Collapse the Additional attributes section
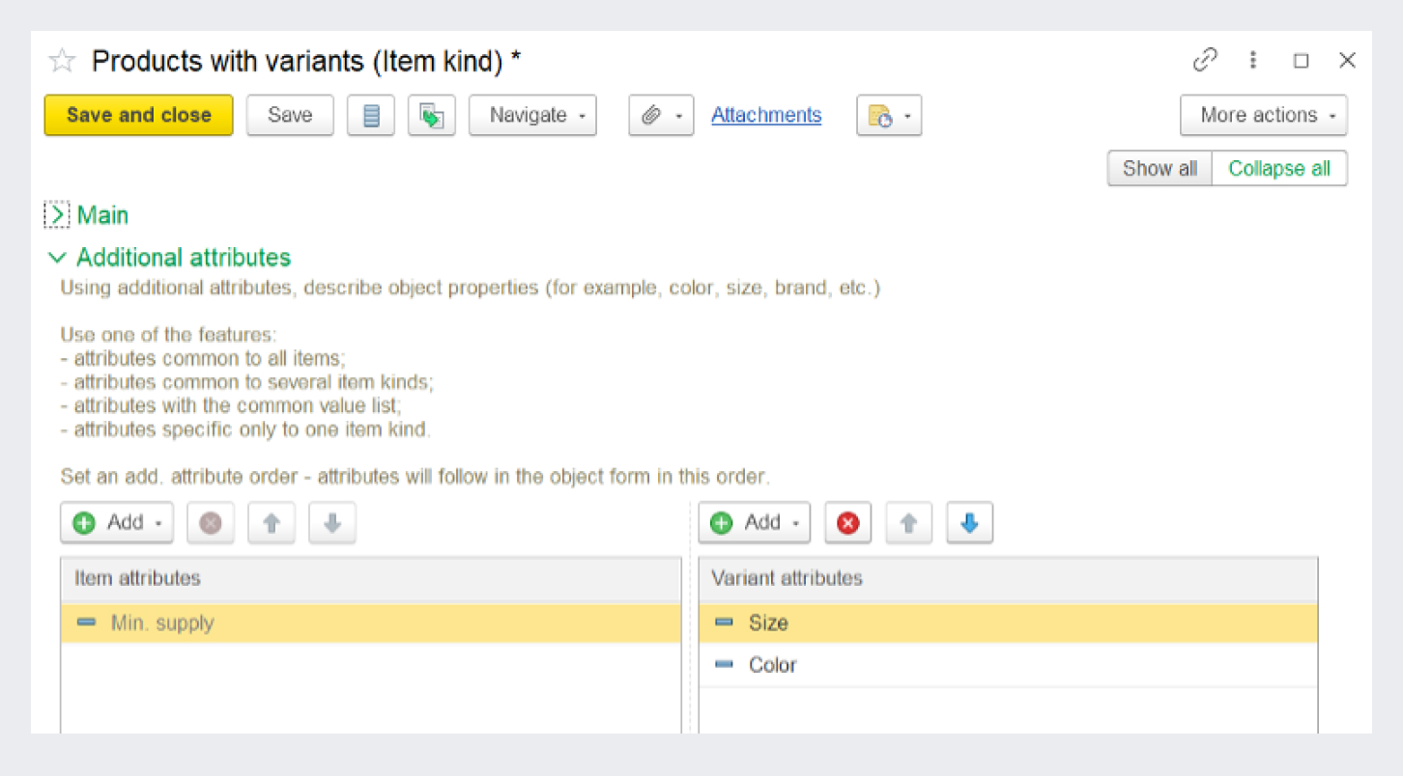The image size is (1403, 776). (x=57, y=258)
